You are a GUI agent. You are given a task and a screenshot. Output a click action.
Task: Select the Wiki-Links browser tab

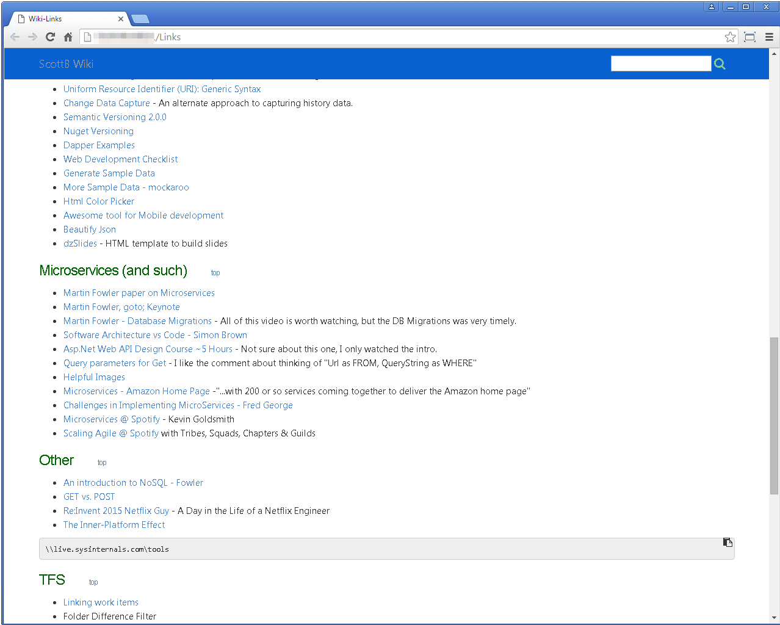[67, 19]
